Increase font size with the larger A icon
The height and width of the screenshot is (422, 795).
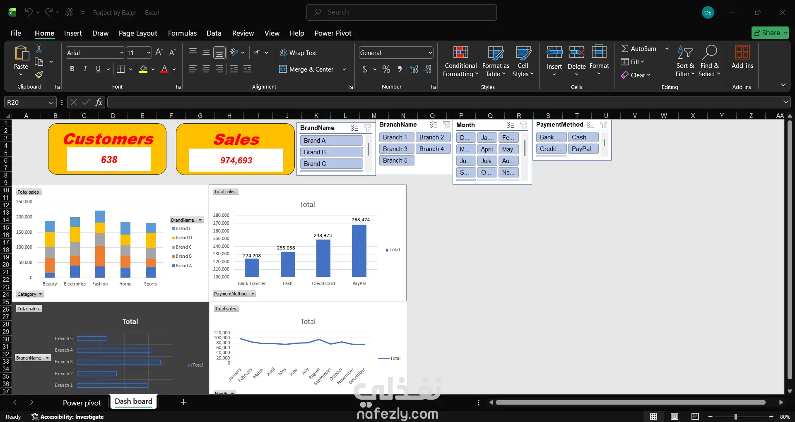point(159,53)
